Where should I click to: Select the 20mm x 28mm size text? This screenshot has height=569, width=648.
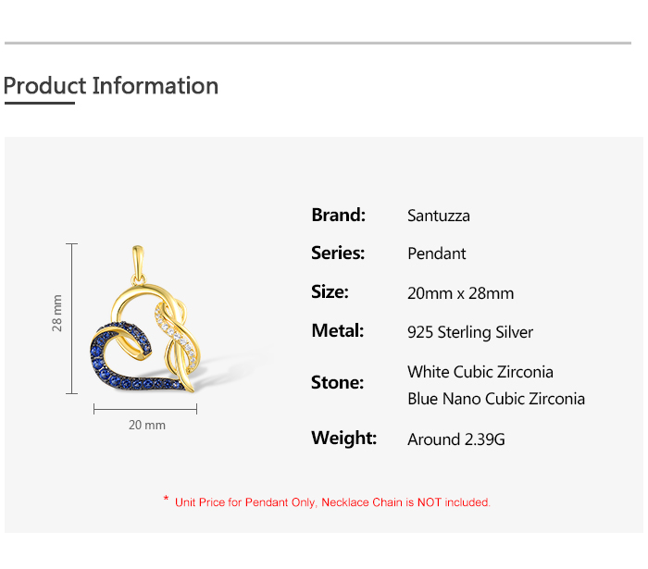click(460, 293)
